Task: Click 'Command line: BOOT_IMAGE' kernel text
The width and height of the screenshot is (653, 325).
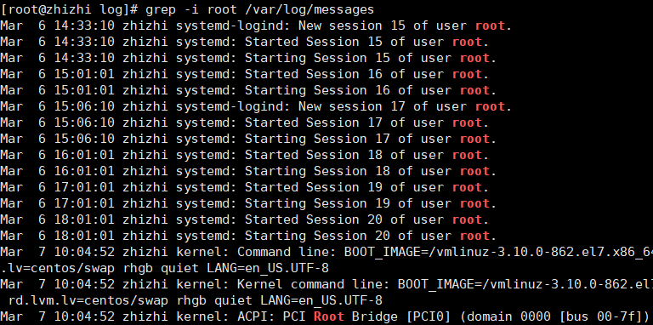Action: coord(330,252)
